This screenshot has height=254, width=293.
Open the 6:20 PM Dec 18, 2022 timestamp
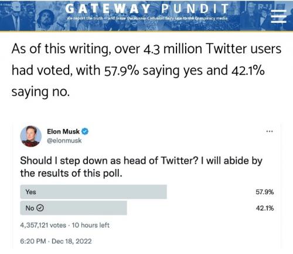pyautogui.click(x=56, y=241)
